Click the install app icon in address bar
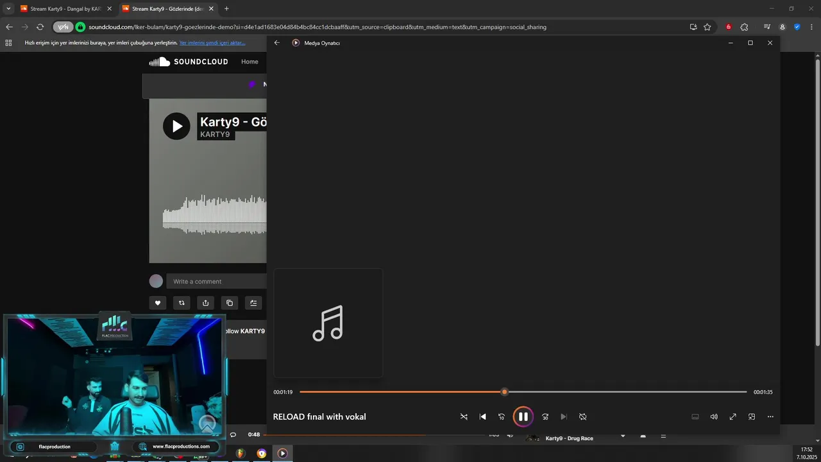Image resolution: width=821 pixels, height=462 pixels. coord(693,27)
